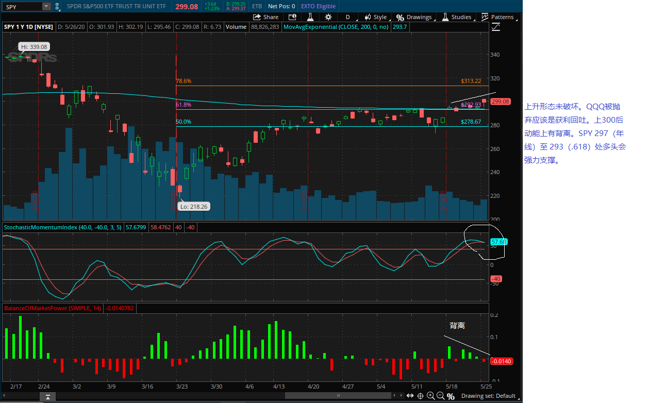
Task: Click the 88,826,283 volume value
Action: [x=264, y=27]
